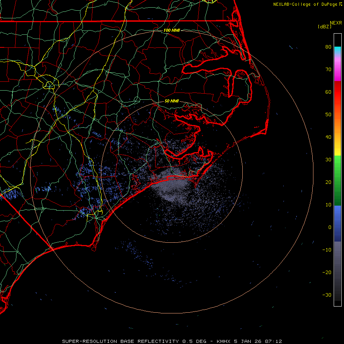Click the 80 value on the dBZ scale
This screenshot has width=344, height=344.
(328, 47)
